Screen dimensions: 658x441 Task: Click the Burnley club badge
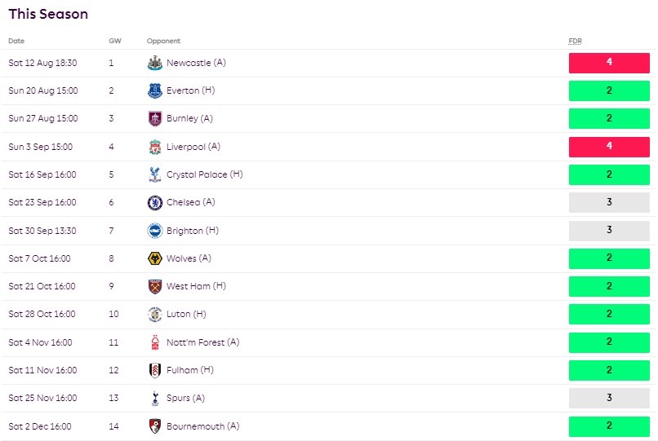[154, 118]
